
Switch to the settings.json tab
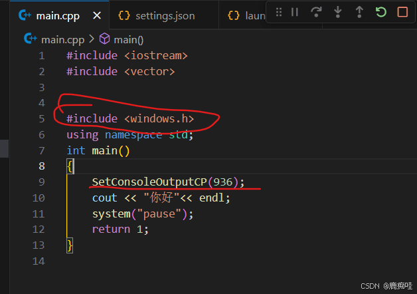164,16
